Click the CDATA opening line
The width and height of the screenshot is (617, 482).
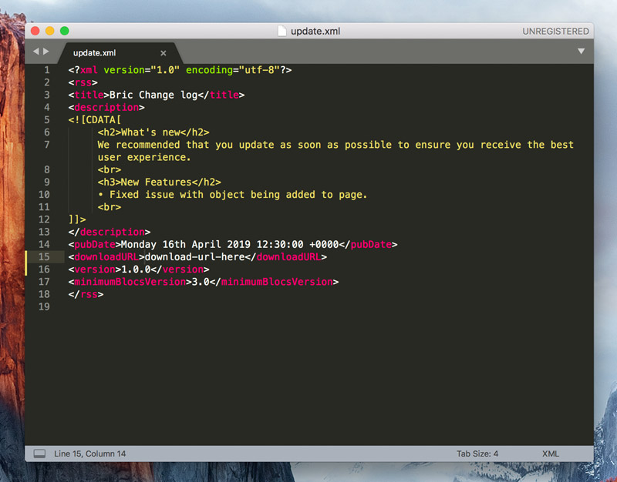click(x=94, y=120)
